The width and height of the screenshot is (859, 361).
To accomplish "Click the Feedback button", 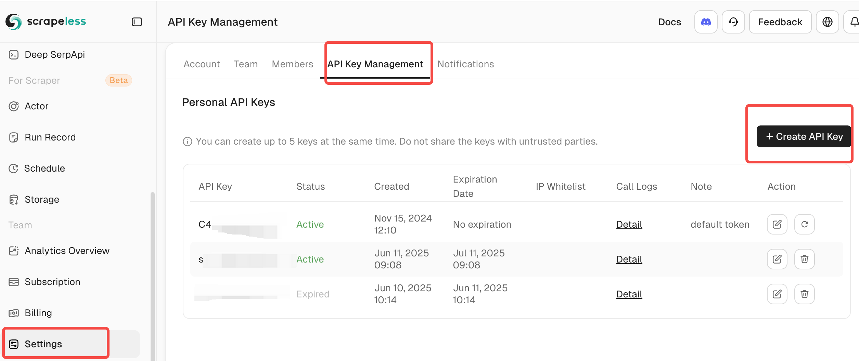I will click(x=780, y=22).
